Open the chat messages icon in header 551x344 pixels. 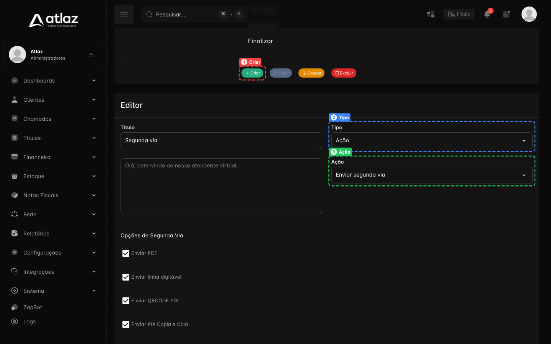point(506,14)
